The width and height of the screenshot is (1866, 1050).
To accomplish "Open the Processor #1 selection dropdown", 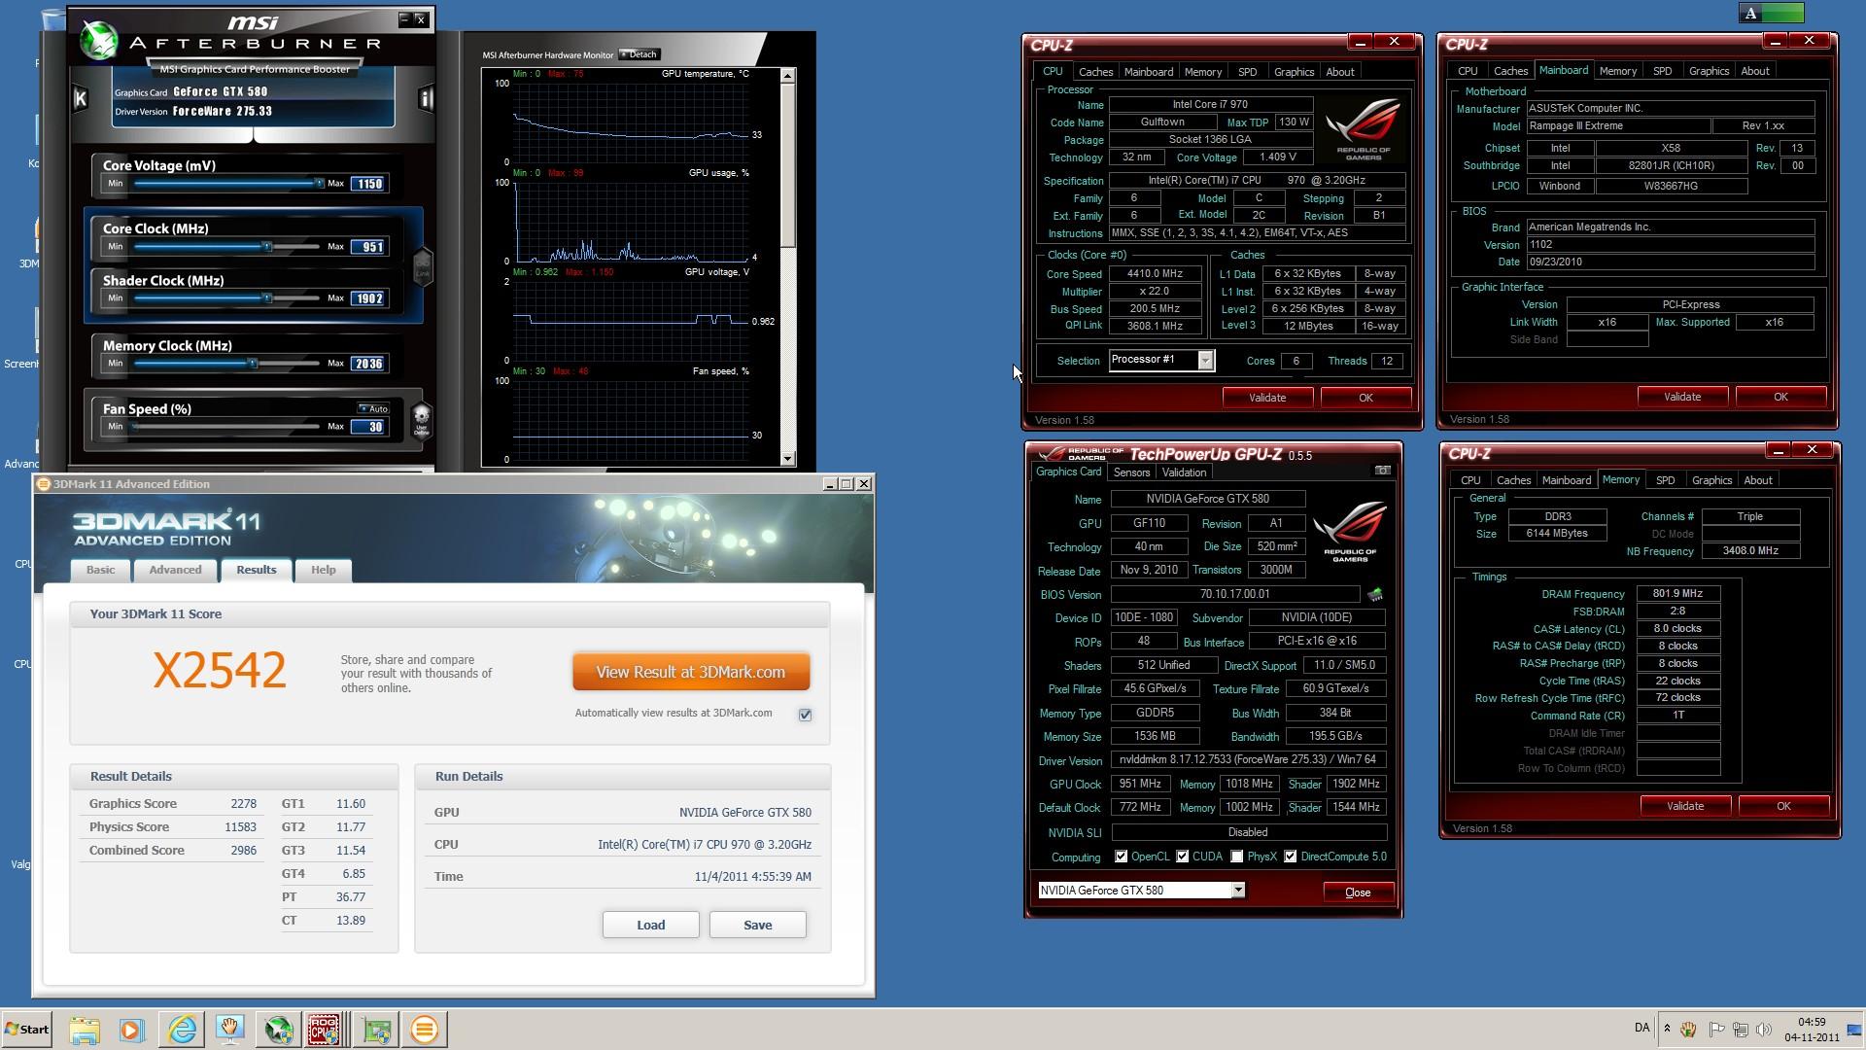I will pyautogui.click(x=1205, y=361).
